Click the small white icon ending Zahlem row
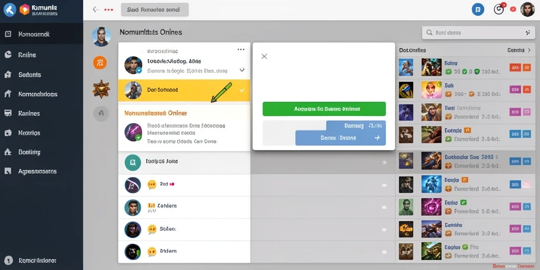540x270 pixels. [384, 207]
